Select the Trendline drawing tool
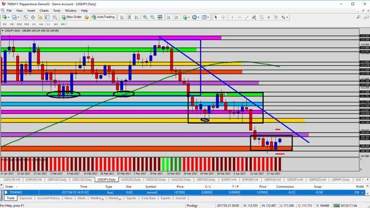 (247, 17)
